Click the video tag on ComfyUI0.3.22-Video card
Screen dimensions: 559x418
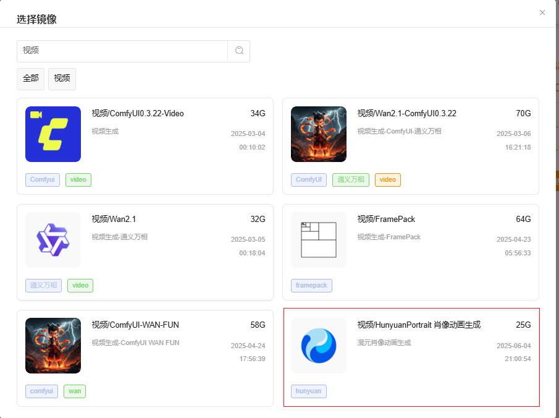point(78,179)
